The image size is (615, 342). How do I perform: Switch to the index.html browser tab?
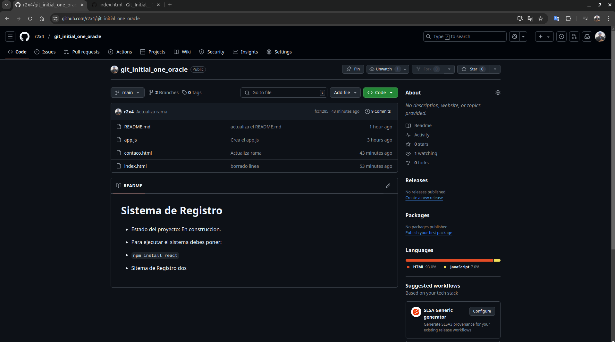[125, 5]
